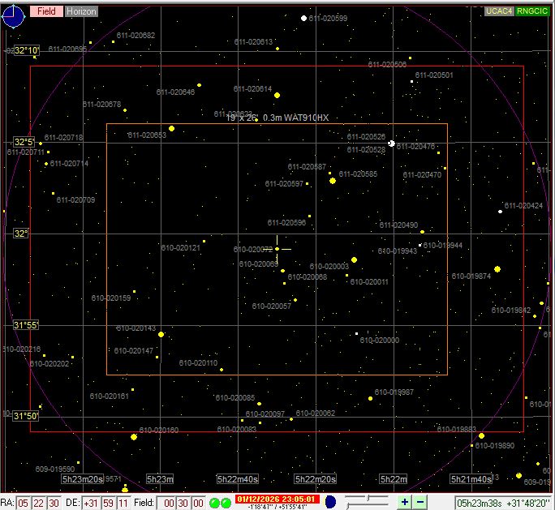Click the star labeled 611-020585

click(x=333, y=181)
